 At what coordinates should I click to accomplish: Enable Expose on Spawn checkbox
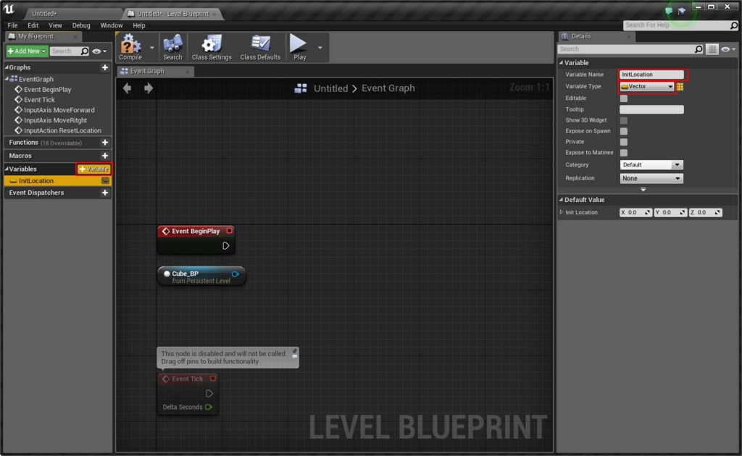624,131
